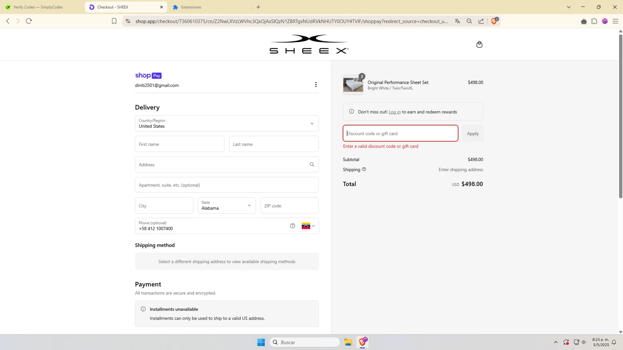Click the share page icon
This screenshot has height=350, width=623.
point(481,21)
